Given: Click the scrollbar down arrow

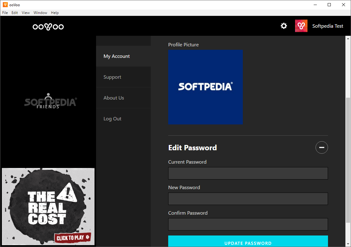Looking at the screenshot, I should coord(348,244).
